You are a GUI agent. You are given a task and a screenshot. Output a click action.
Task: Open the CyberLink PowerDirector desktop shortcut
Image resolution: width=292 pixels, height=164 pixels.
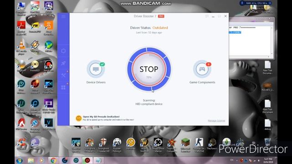click(x=49, y=87)
